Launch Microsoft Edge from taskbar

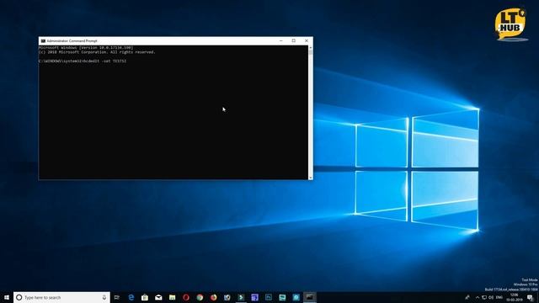(131, 297)
